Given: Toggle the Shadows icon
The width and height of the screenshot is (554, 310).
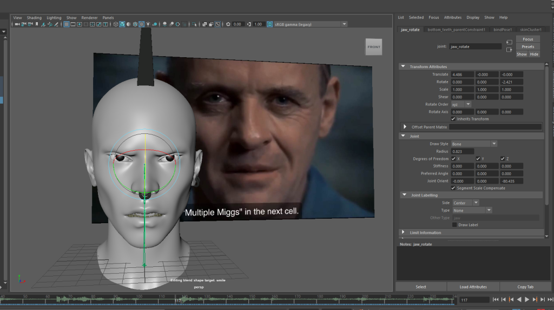Looking at the screenshot, I should 155,24.
